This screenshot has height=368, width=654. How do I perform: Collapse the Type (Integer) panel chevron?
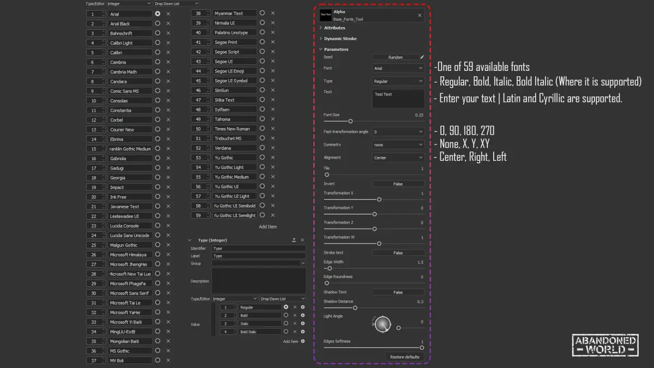(190, 240)
